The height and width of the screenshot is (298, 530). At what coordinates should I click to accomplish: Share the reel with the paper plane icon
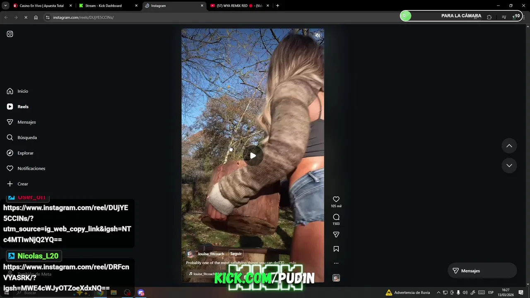[336, 235]
